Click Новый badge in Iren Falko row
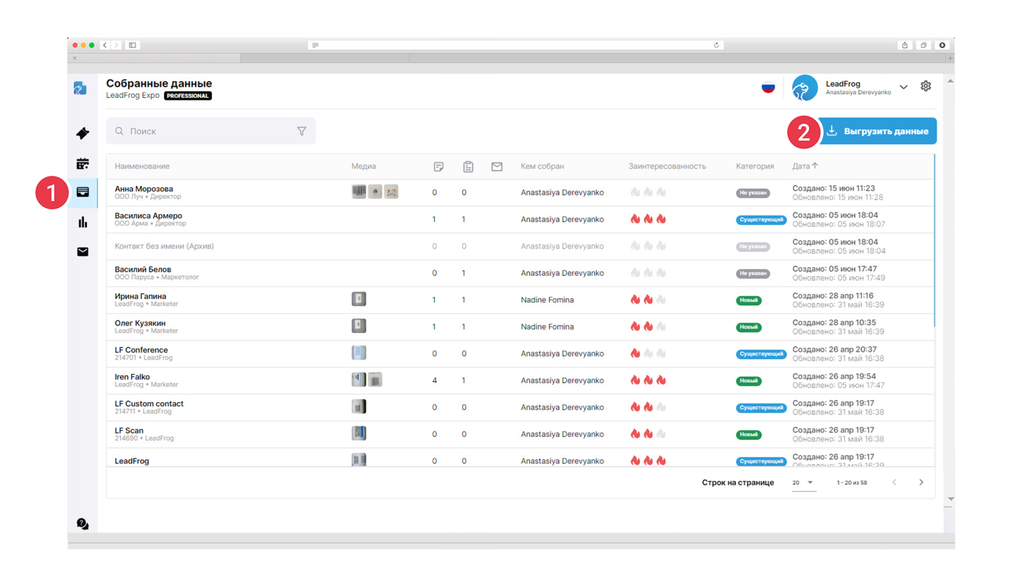The width and height of the screenshot is (1023, 584). click(x=748, y=381)
